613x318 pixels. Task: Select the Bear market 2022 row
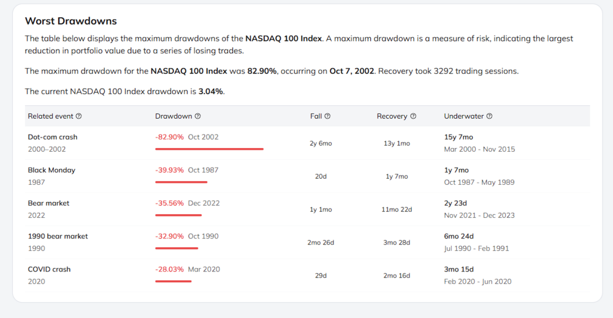tap(307, 209)
